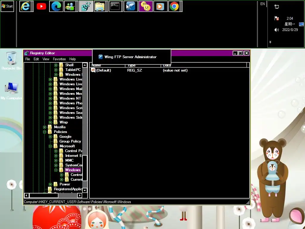
Task: Click the show desktop icon beside date
Action: (x=301, y=24)
